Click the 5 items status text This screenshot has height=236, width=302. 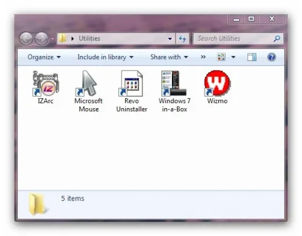coord(73,199)
